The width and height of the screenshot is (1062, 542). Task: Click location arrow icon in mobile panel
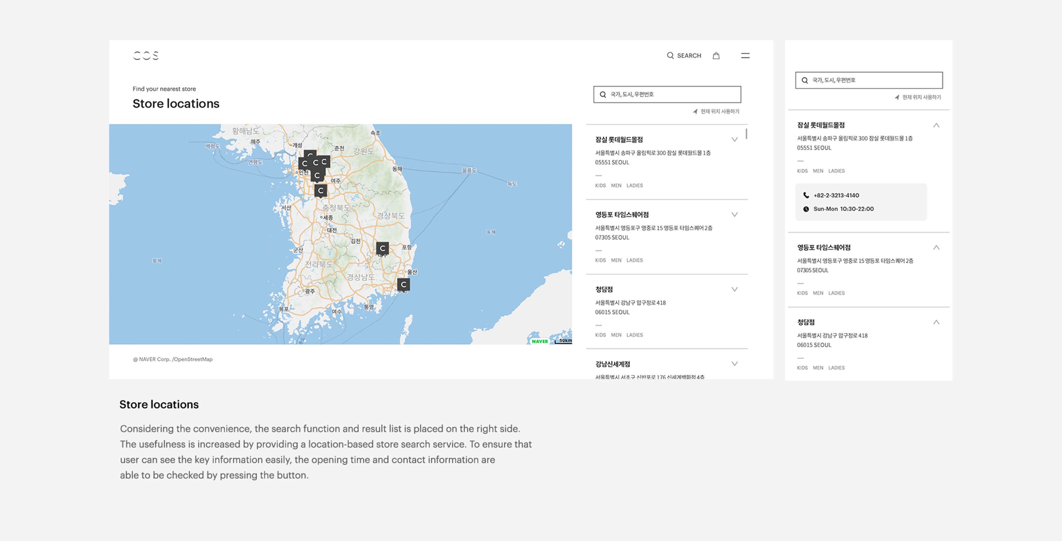[x=897, y=97]
